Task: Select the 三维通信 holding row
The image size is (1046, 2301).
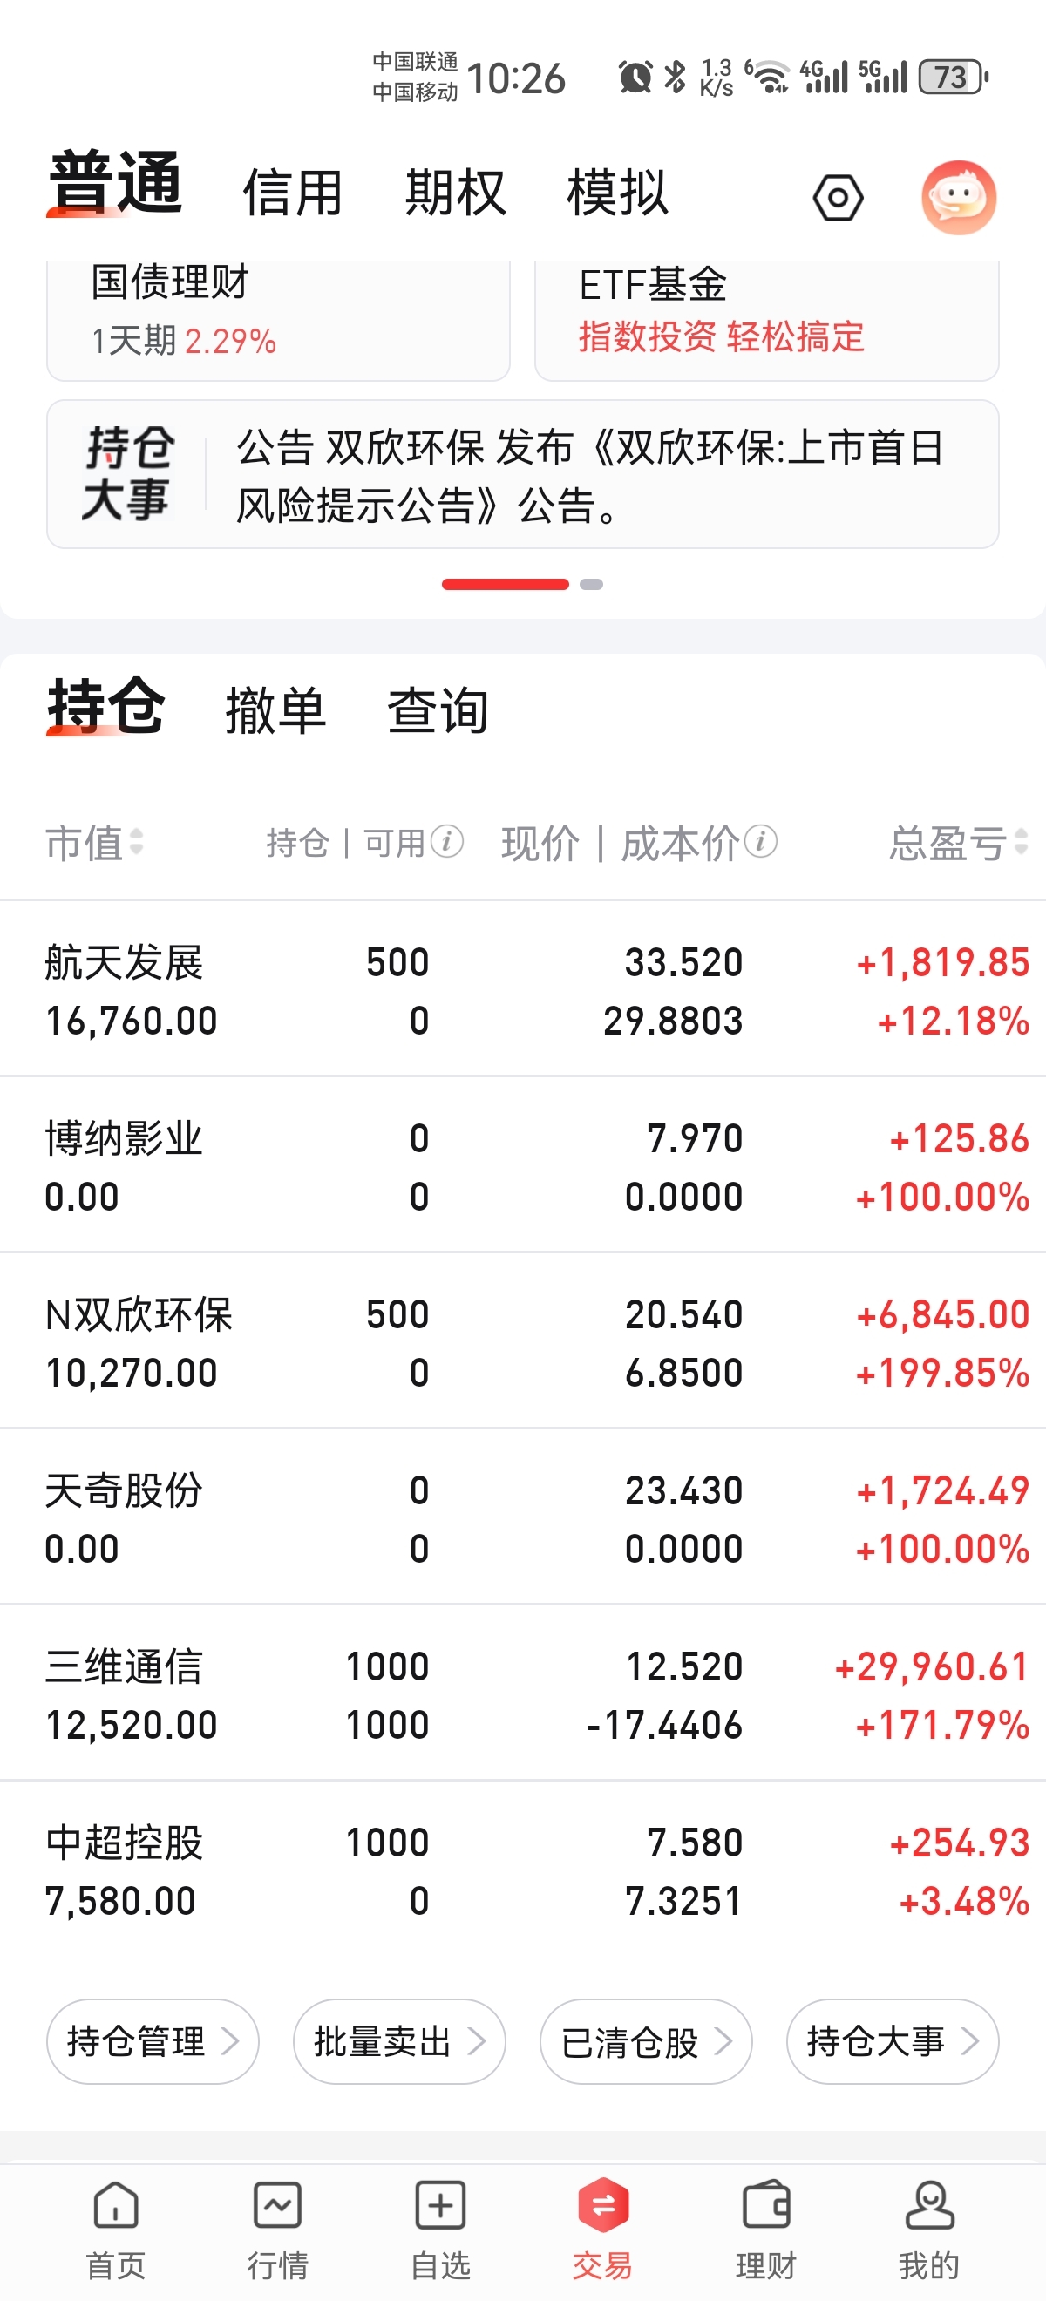Action: 522,1694
